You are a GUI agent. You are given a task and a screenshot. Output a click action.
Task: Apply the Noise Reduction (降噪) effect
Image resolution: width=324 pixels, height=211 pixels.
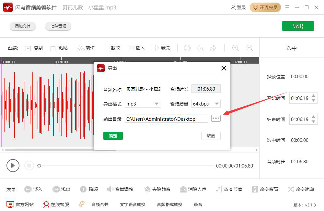pyautogui.click(x=84, y=189)
